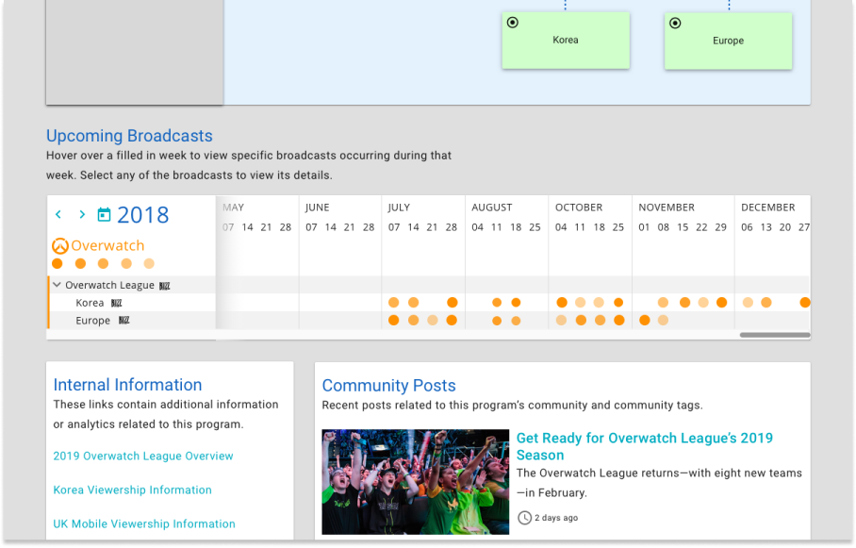856x548 pixels.
Task: Click the Blizzard icon in the Europe row
Action: click(123, 320)
